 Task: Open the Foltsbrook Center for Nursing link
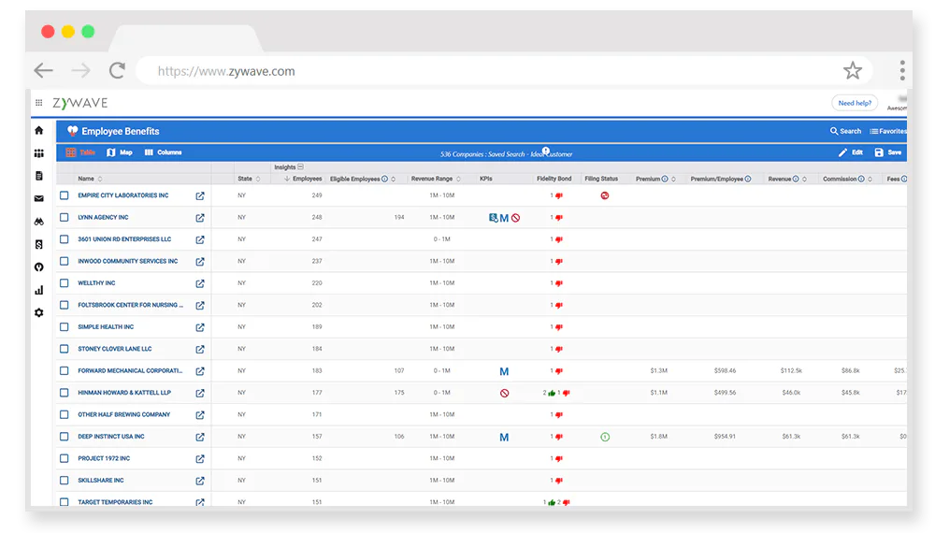[130, 305]
